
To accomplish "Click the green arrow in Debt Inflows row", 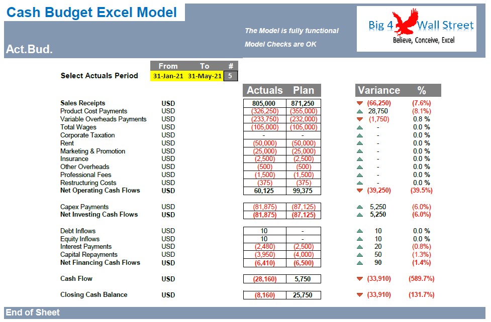I will 360,231.
